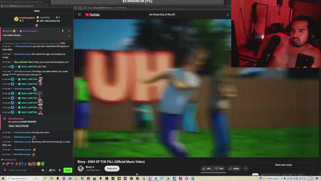321x181 pixels.
Task: Open DAILY_GRIFTER on the GO LIVE message
Action: (29, 67)
